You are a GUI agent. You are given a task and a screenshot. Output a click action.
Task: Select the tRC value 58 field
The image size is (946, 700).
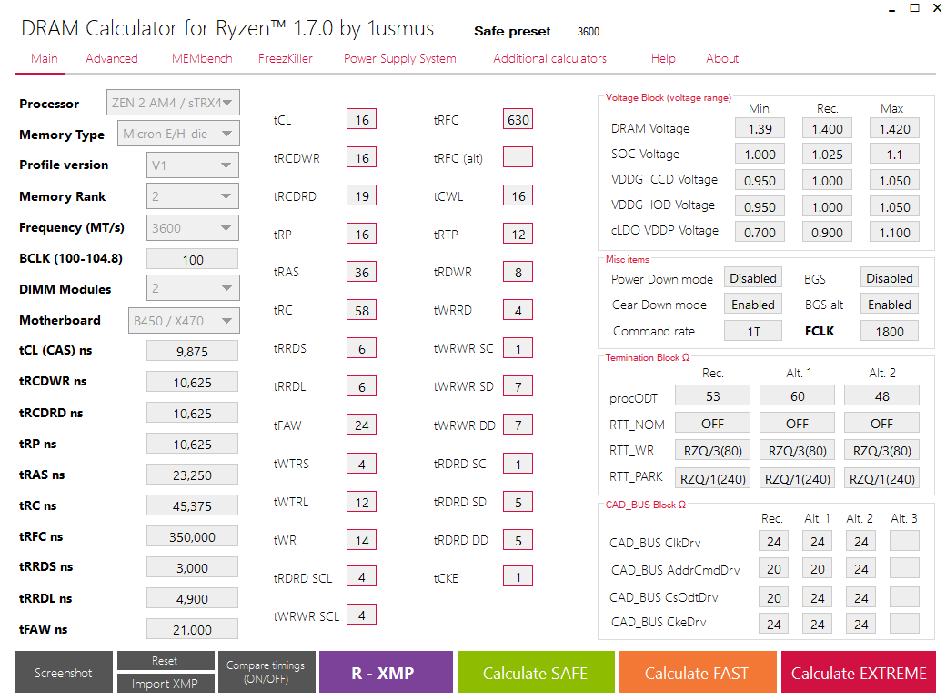pyautogui.click(x=361, y=311)
